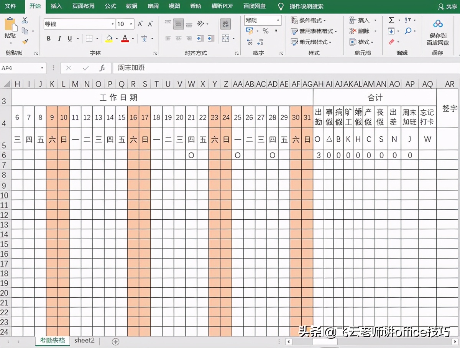Click Insert (插入) cells button
Screen dimensions: 460x348
coord(363,20)
